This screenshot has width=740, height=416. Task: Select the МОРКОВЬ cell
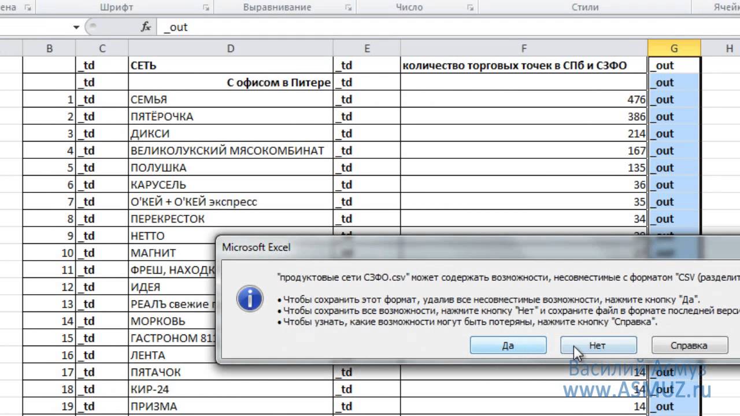[172, 321]
